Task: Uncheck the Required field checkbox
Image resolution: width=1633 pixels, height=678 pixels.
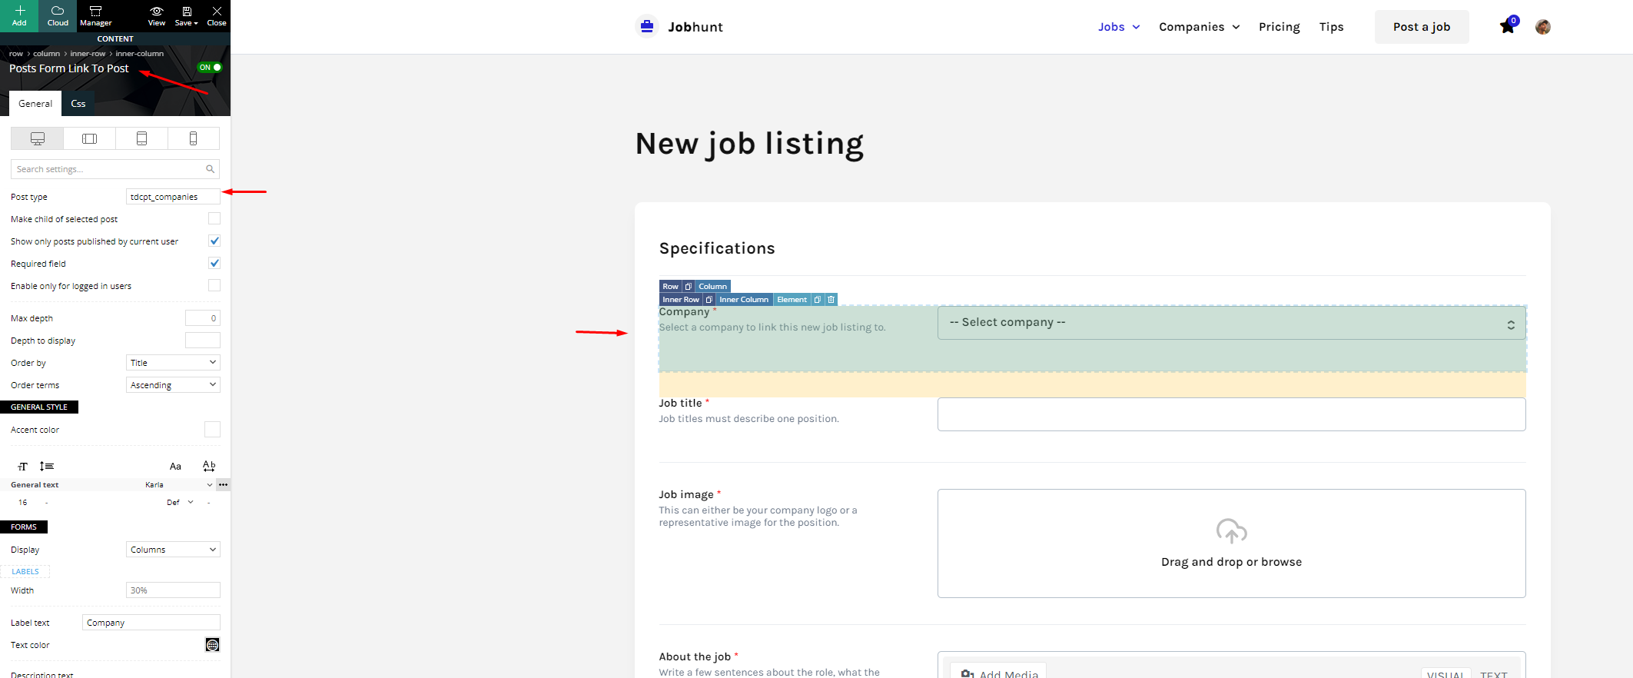Action: click(214, 264)
